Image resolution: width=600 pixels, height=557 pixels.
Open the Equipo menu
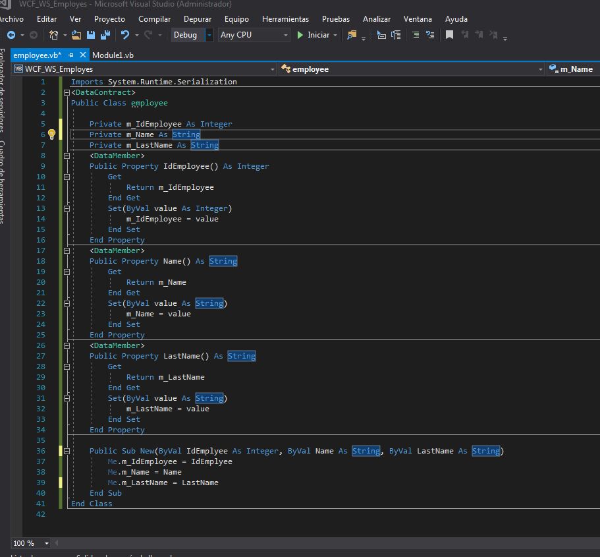coord(236,18)
